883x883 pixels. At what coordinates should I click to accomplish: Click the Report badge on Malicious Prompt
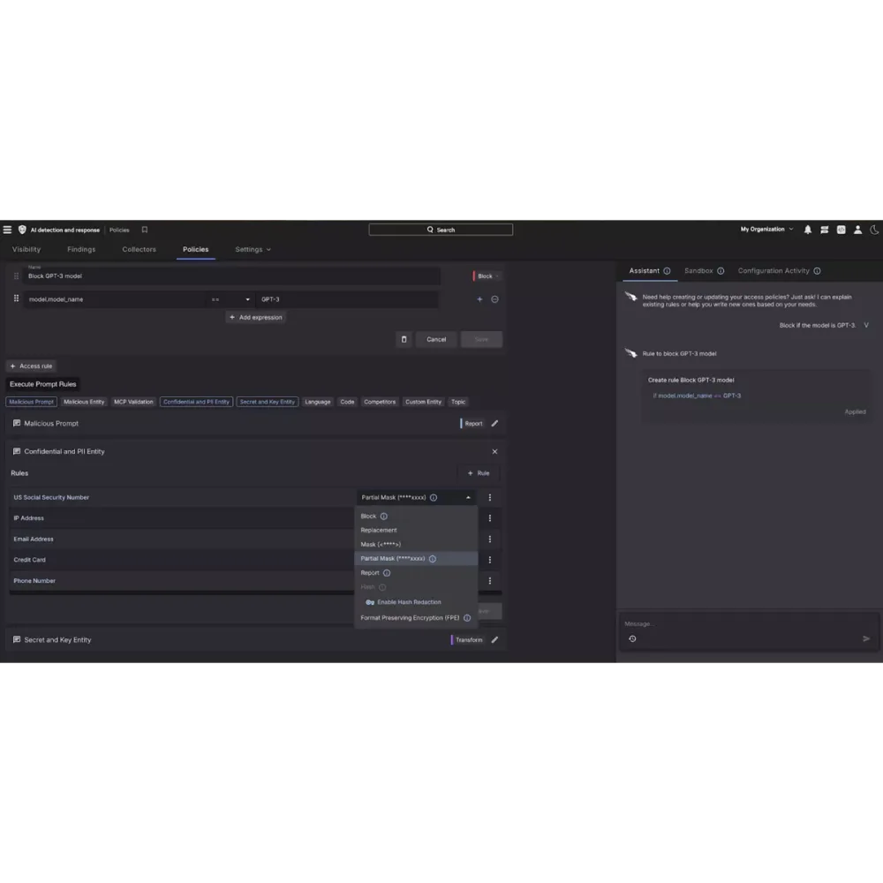pyautogui.click(x=472, y=424)
